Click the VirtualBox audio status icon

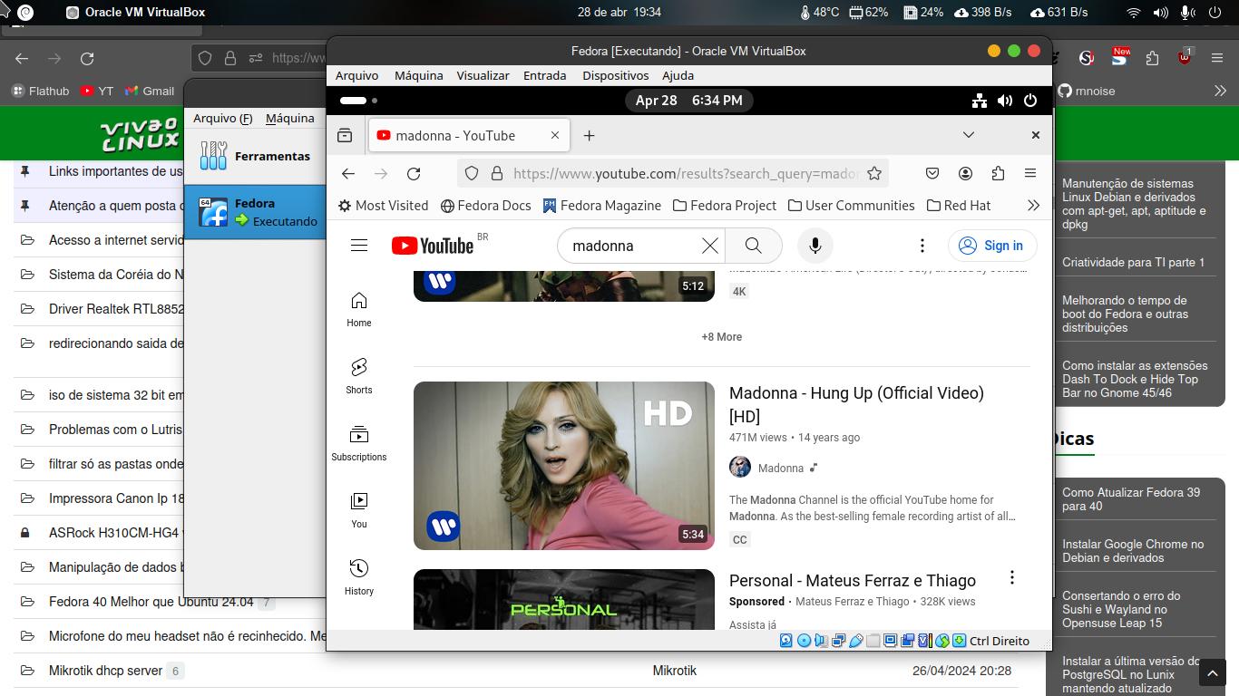pos(821,641)
